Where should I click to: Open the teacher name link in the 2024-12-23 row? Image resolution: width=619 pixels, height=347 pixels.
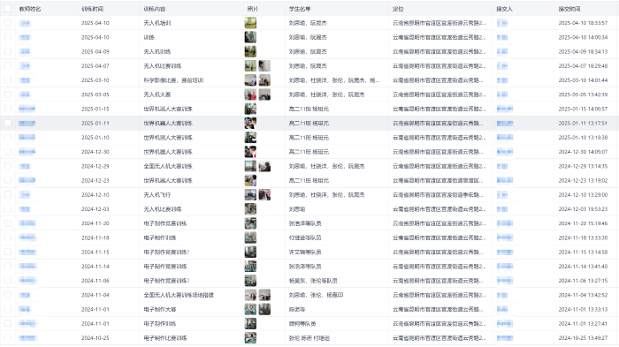click(x=27, y=180)
